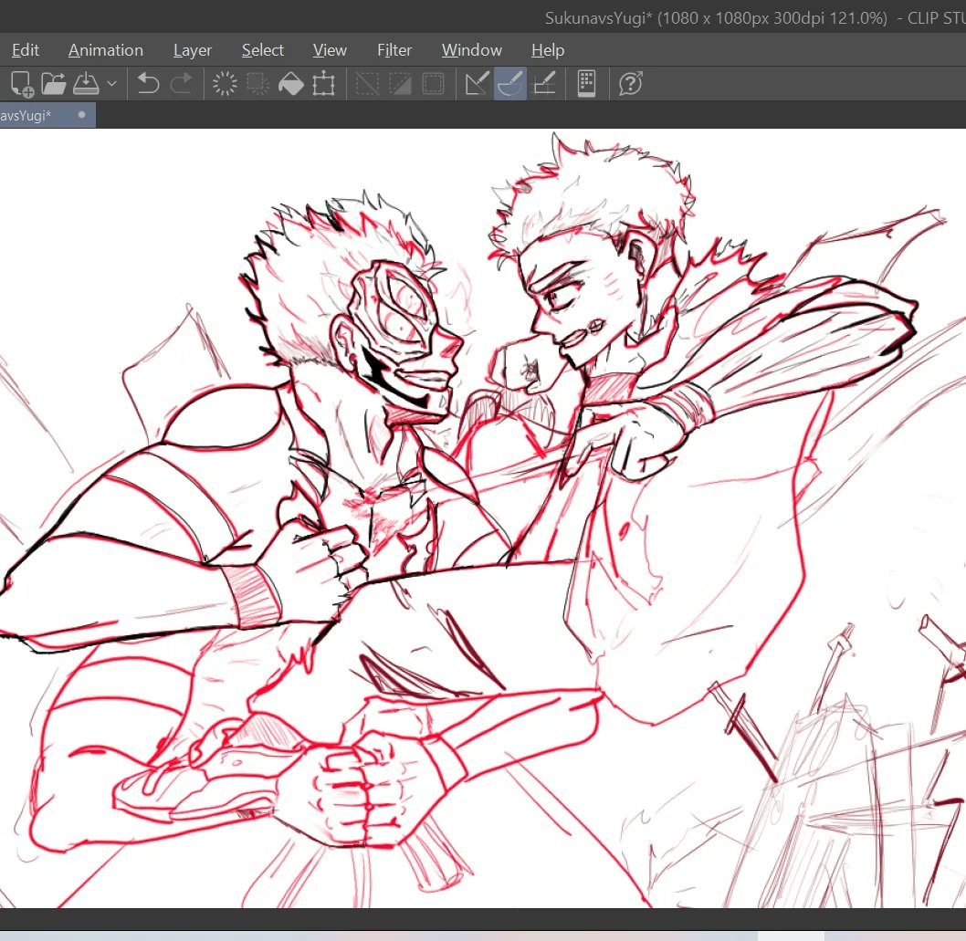This screenshot has height=941, width=966.
Task: Click the Redo arrow icon
Action: coord(181,84)
